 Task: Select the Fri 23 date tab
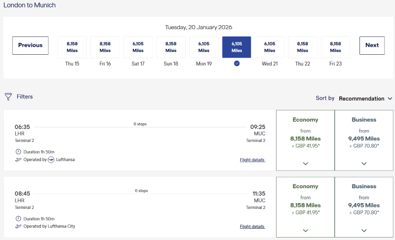(335, 47)
